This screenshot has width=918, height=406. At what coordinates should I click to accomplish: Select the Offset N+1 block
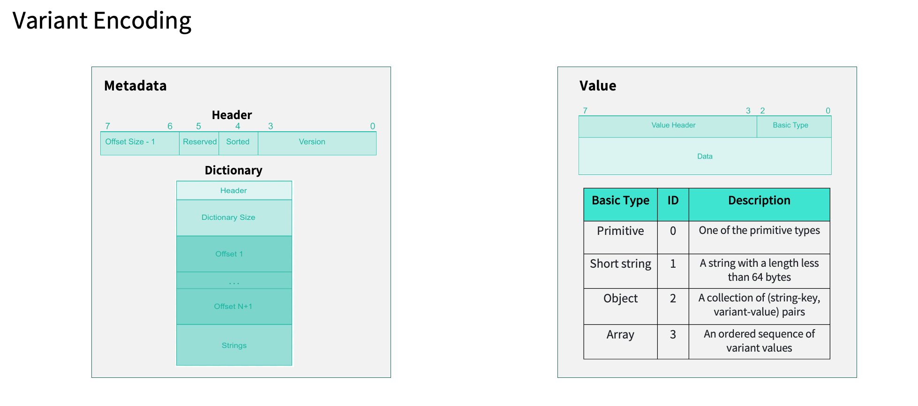click(x=233, y=307)
